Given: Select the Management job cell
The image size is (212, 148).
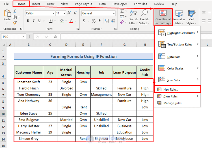Looking at the screenshot, I should point(101,95).
